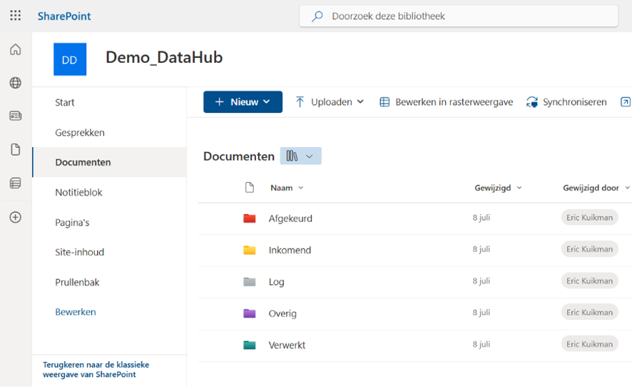
Task: Open the My lists icon in rail
Action: [x=15, y=184]
